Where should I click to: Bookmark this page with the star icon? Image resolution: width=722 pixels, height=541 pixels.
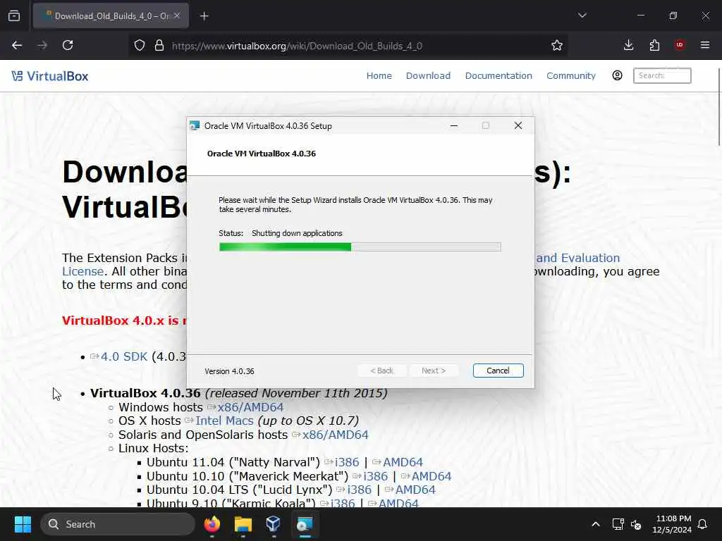click(557, 45)
